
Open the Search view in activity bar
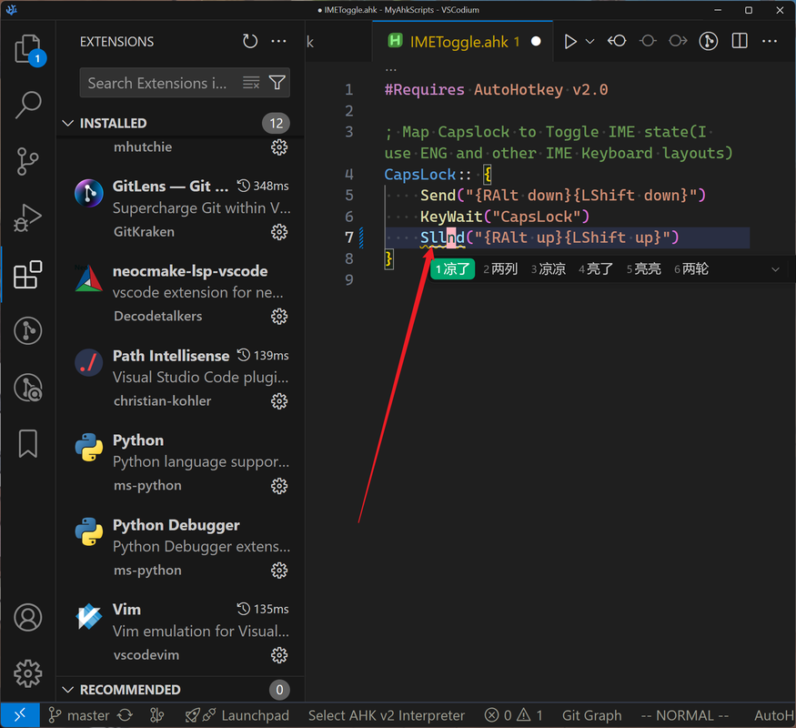[28, 105]
